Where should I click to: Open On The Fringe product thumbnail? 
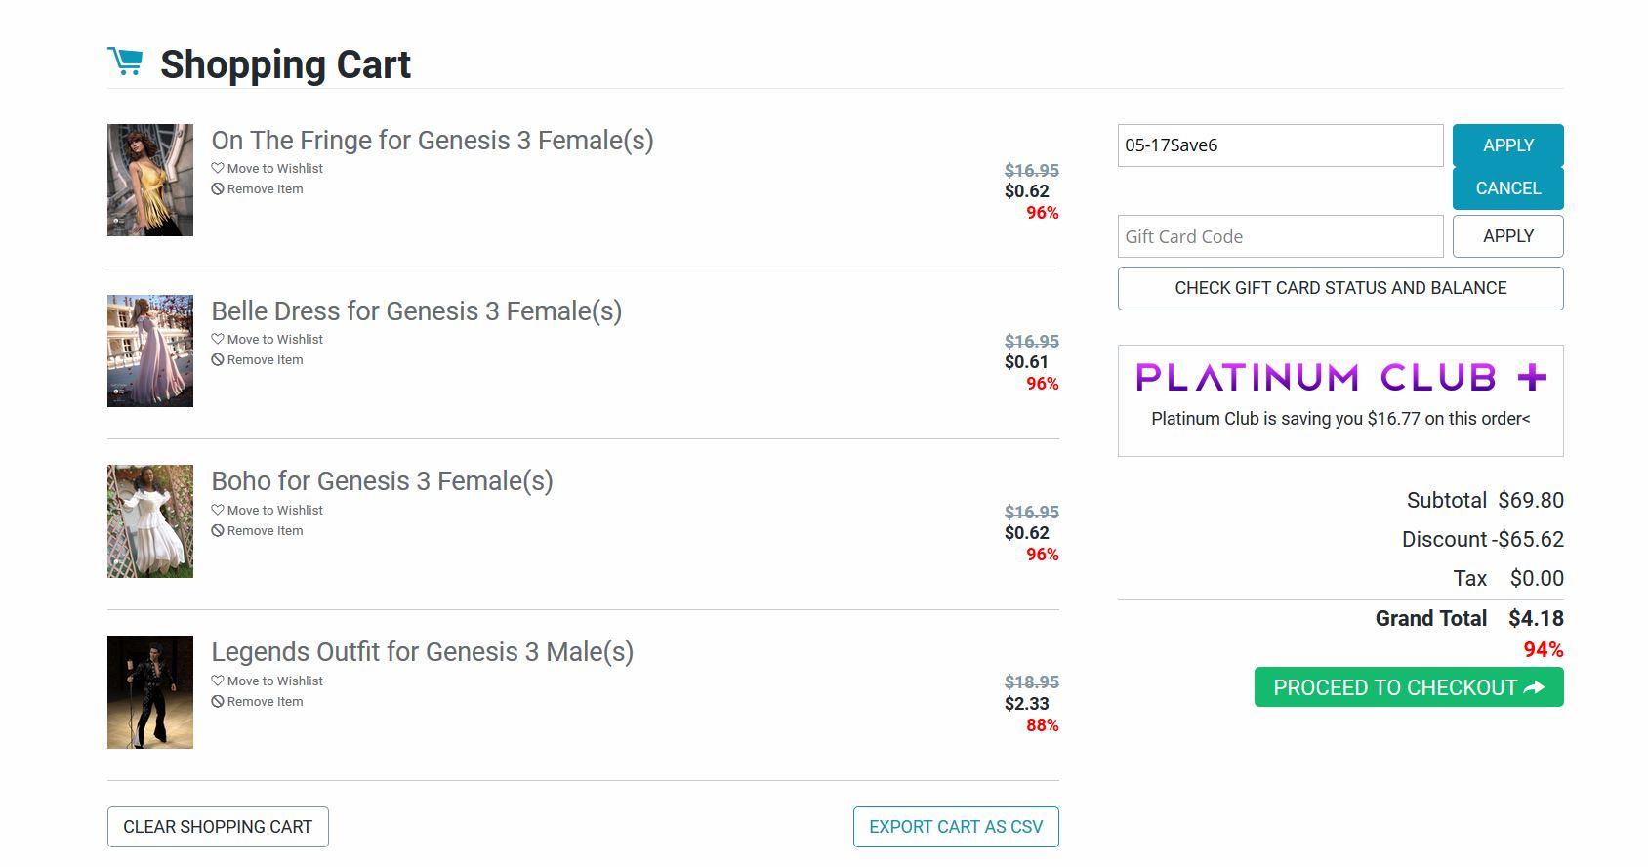click(x=150, y=180)
